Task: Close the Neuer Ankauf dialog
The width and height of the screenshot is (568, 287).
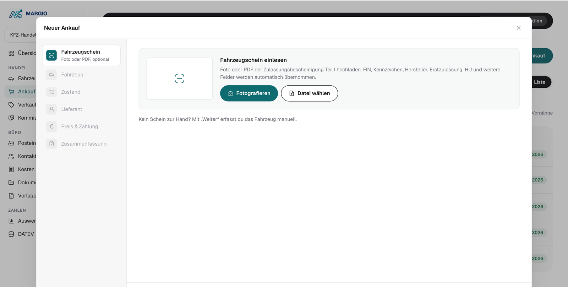Action: coord(518,28)
